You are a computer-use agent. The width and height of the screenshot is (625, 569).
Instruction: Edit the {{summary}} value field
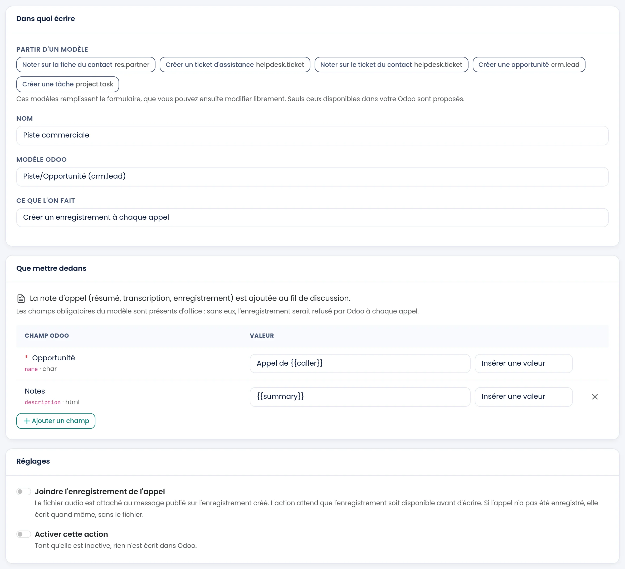tap(360, 397)
